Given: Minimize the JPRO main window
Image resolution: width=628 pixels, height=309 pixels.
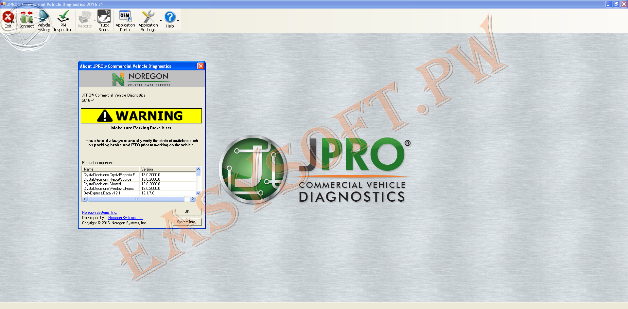Looking at the screenshot, I should 608,4.
